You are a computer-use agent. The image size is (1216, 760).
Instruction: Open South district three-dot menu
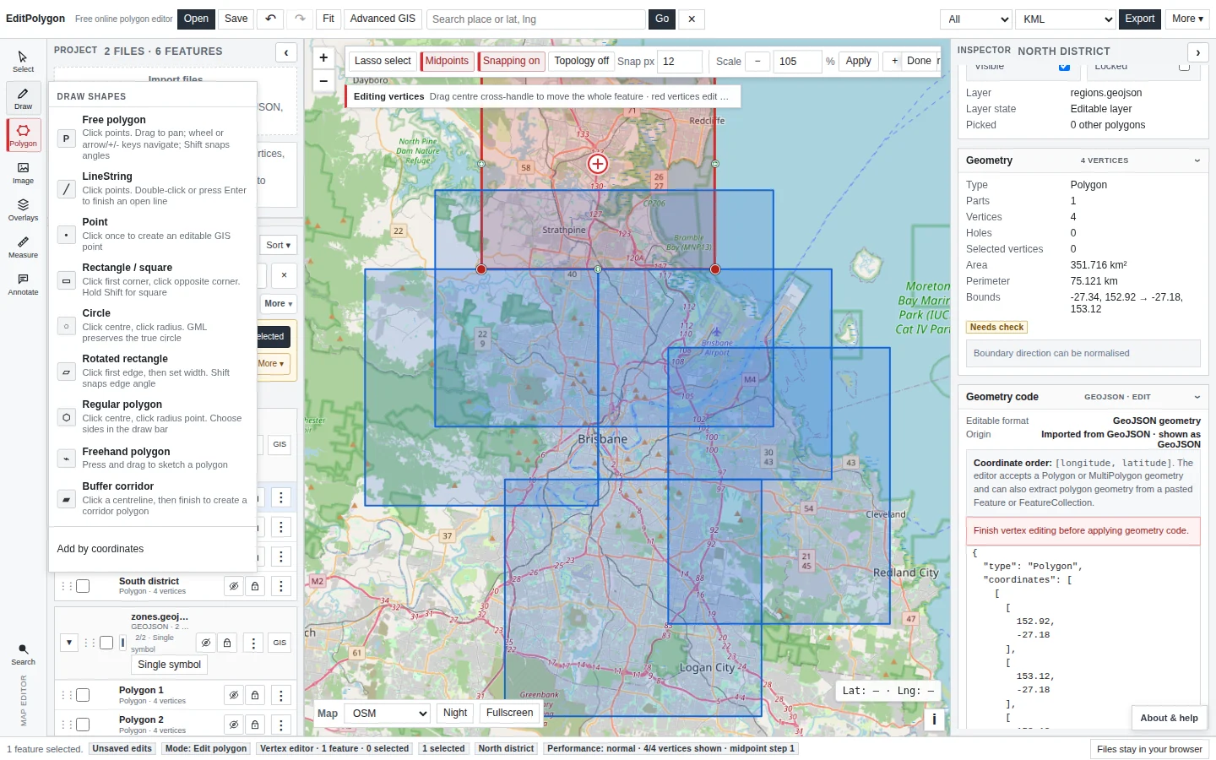(x=281, y=586)
